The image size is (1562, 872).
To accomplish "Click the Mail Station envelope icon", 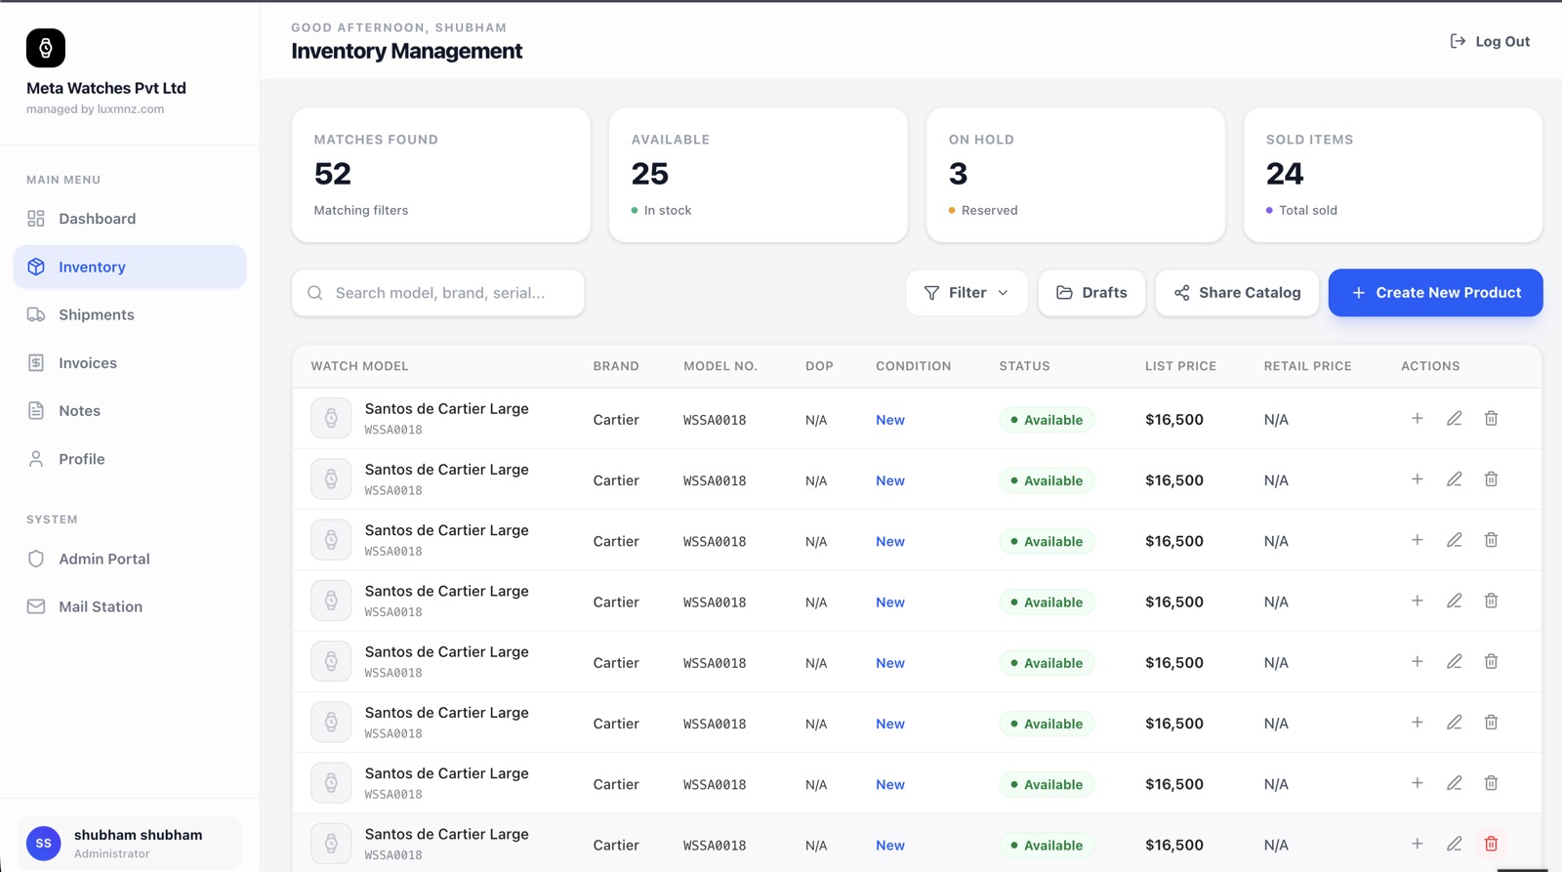I will [x=36, y=606].
